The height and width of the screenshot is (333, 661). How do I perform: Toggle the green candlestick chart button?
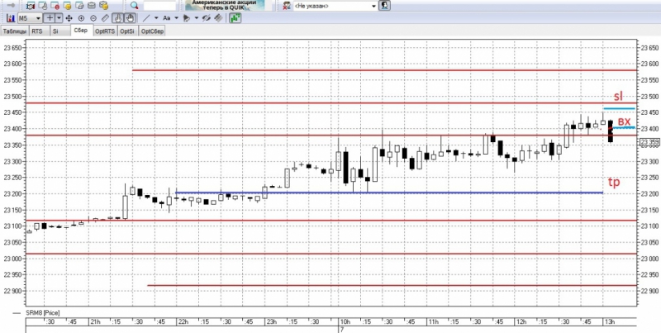(235, 18)
